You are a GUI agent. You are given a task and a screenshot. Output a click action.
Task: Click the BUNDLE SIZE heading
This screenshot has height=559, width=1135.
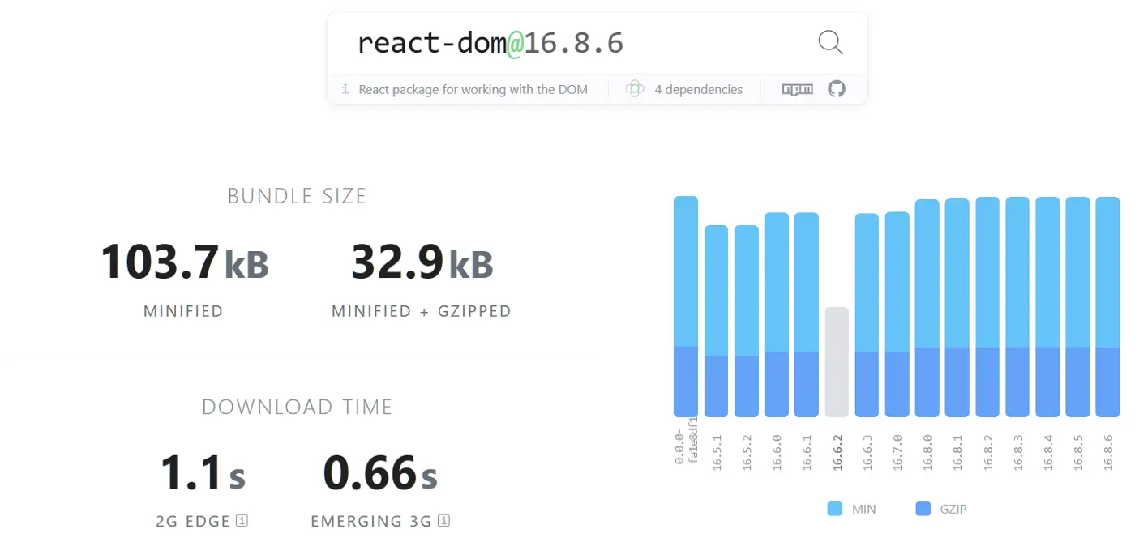pos(298,196)
